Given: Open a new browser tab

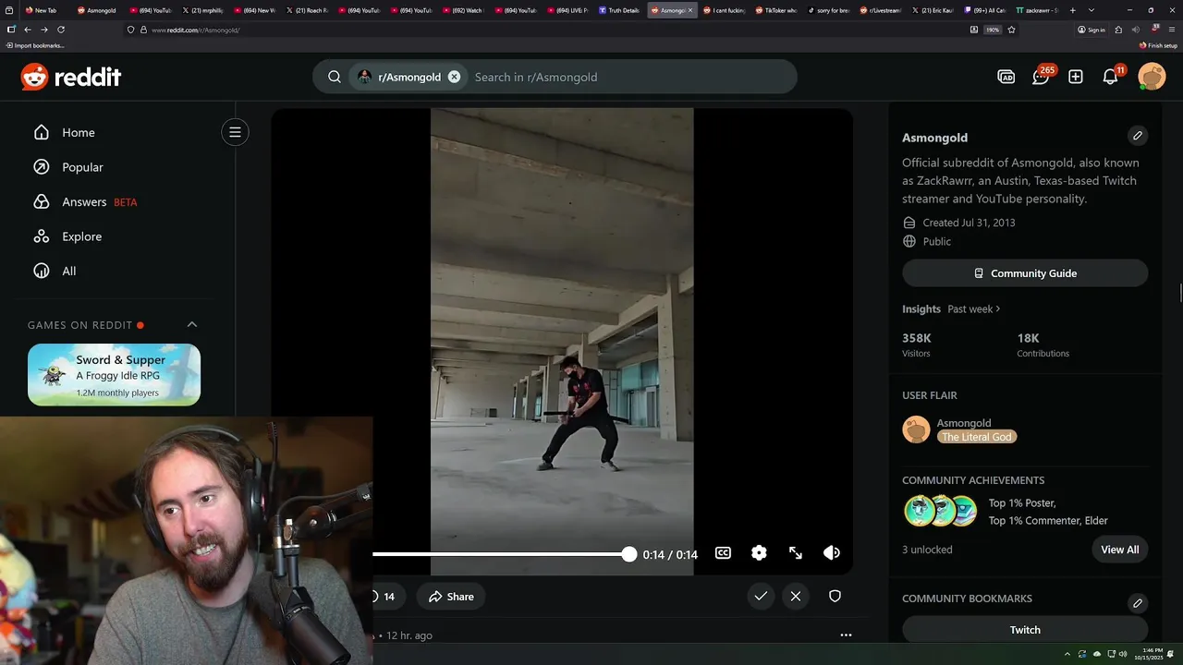Looking at the screenshot, I should coord(1072,10).
